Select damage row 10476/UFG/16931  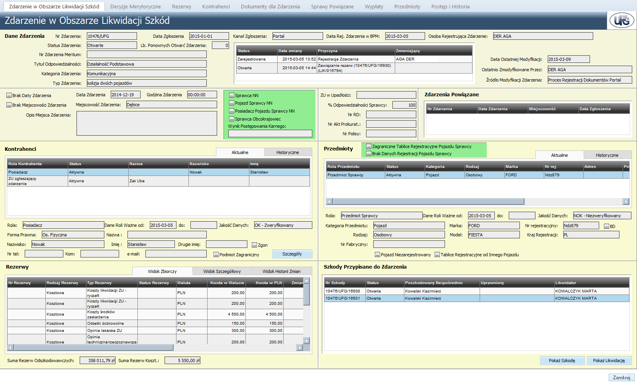tap(477, 298)
